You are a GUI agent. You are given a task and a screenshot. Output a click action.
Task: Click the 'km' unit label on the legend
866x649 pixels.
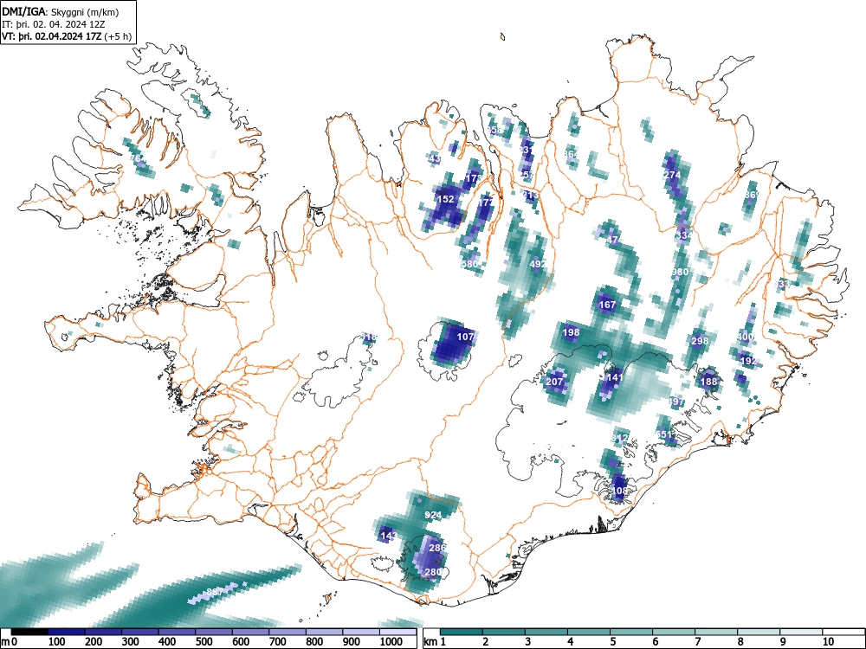tap(430, 642)
